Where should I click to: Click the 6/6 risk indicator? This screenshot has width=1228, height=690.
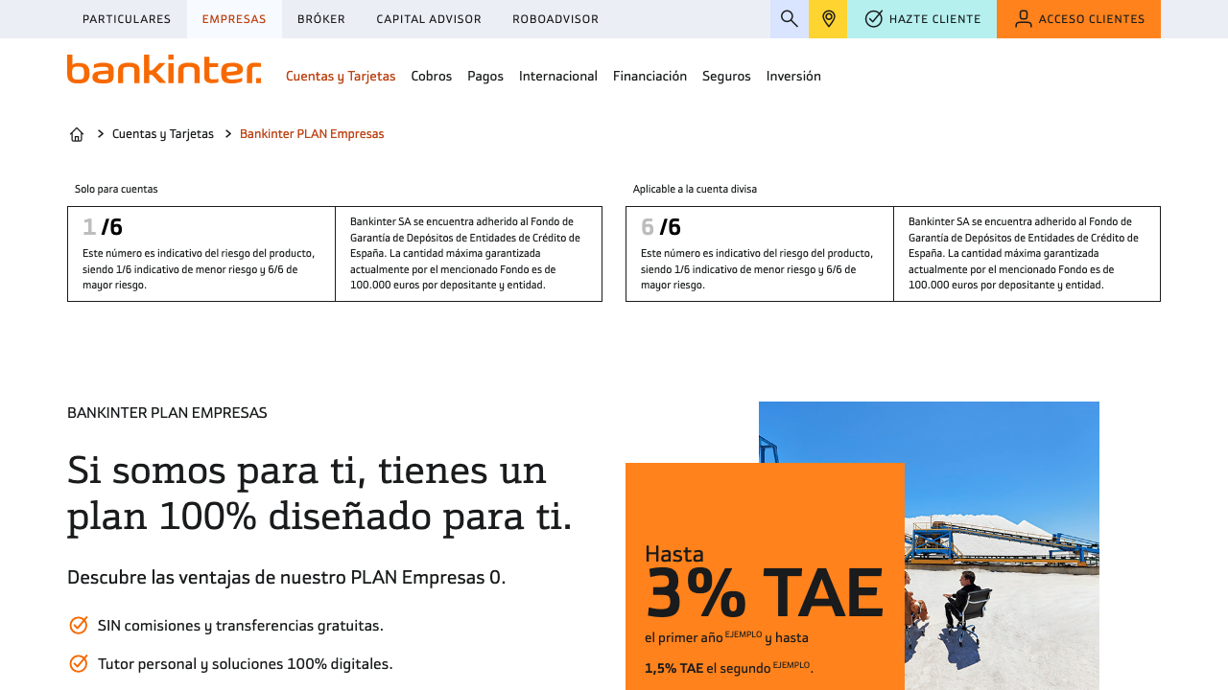(x=661, y=227)
